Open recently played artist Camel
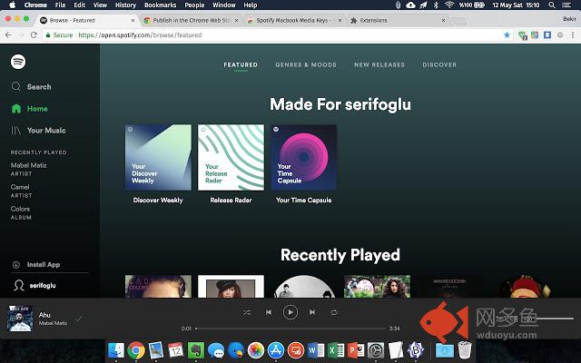The image size is (581, 363). tap(20, 187)
